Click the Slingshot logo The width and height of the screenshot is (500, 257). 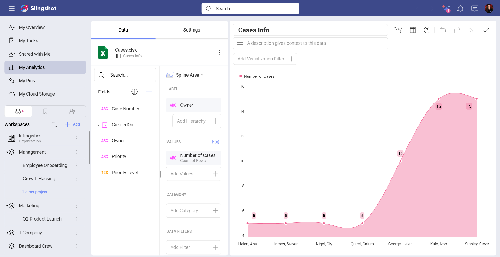pyautogui.click(x=39, y=8)
